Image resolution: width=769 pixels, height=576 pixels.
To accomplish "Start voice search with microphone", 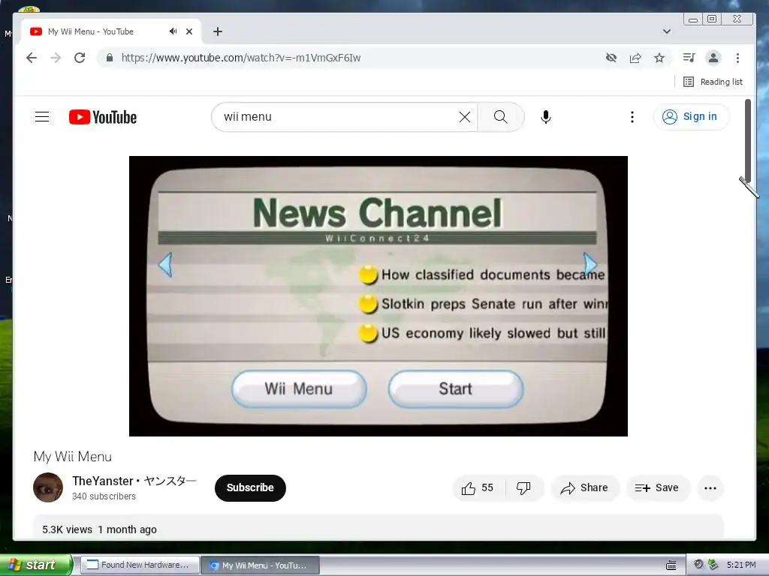I will [x=546, y=116].
